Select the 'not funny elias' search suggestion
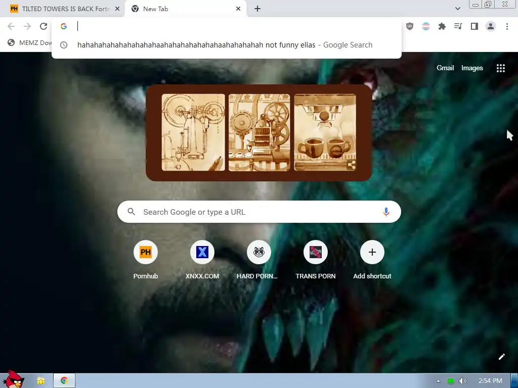The height and width of the screenshot is (388, 518). pyautogui.click(x=227, y=45)
